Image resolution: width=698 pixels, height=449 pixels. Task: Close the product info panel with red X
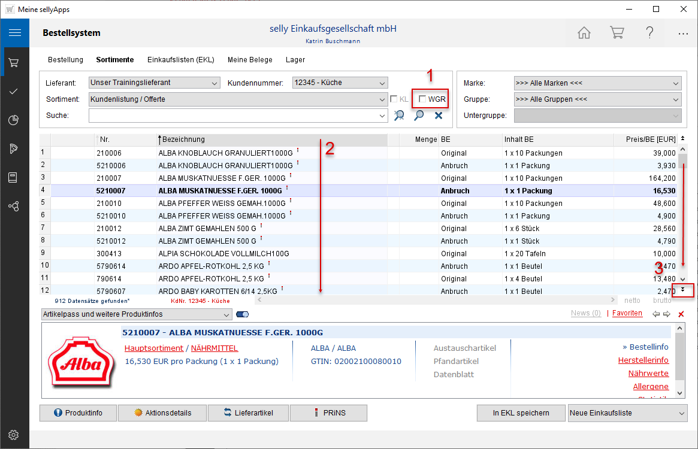pyautogui.click(x=681, y=314)
